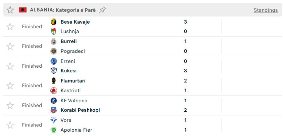Click the KF Valbona team name
Screen dimensions: 283x136
click(74, 100)
